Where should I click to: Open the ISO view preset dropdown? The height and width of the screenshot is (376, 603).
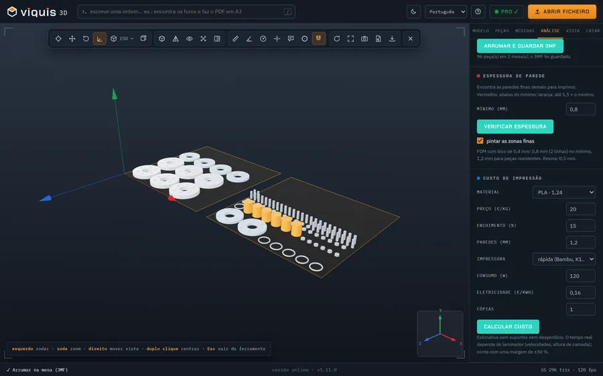click(123, 38)
